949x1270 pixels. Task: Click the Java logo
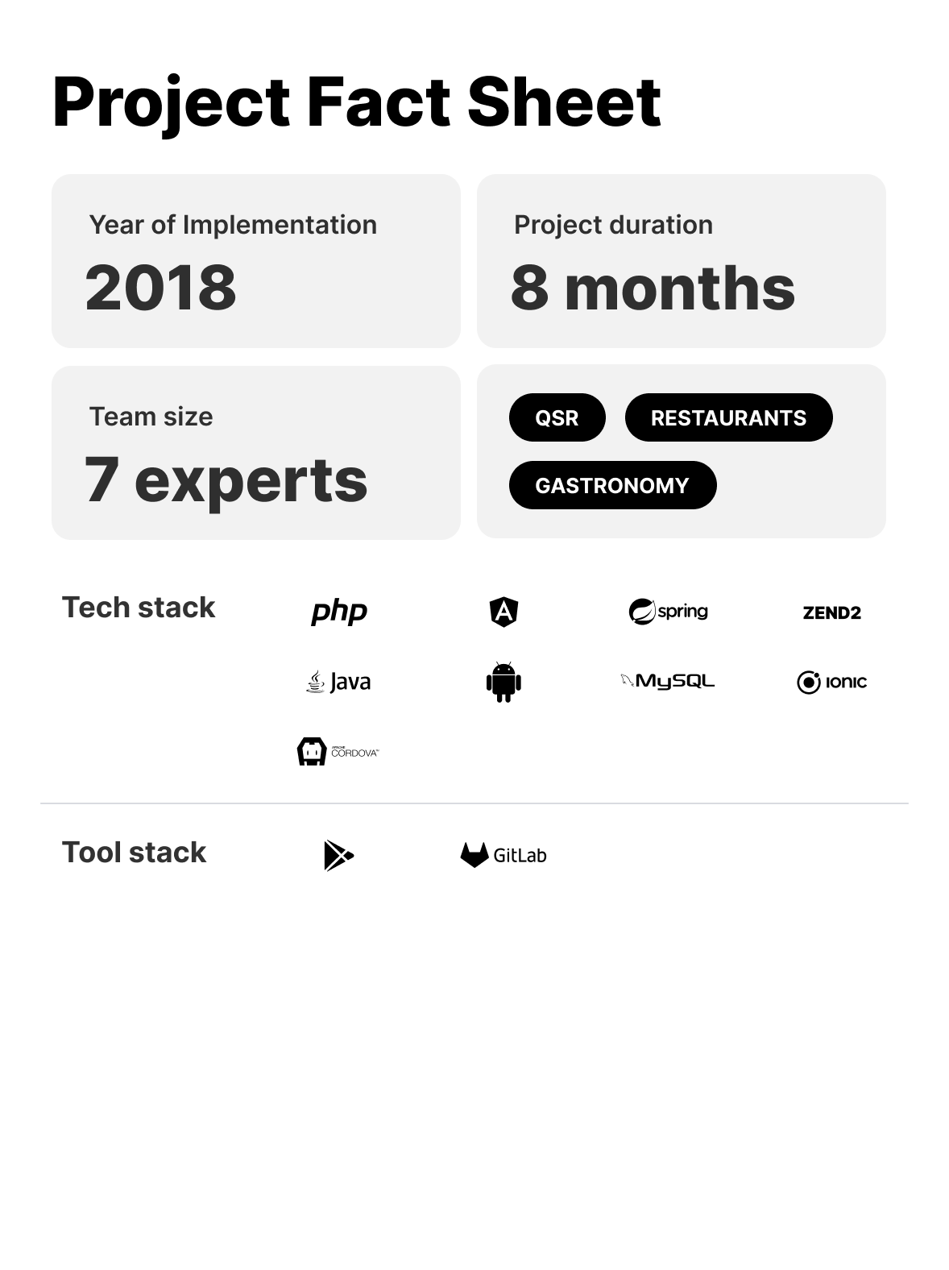339,682
